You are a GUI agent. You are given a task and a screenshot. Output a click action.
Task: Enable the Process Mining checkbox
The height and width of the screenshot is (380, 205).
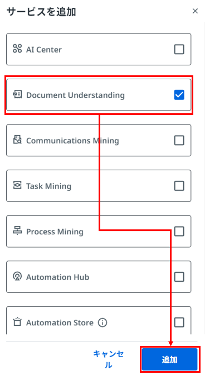(x=179, y=232)
